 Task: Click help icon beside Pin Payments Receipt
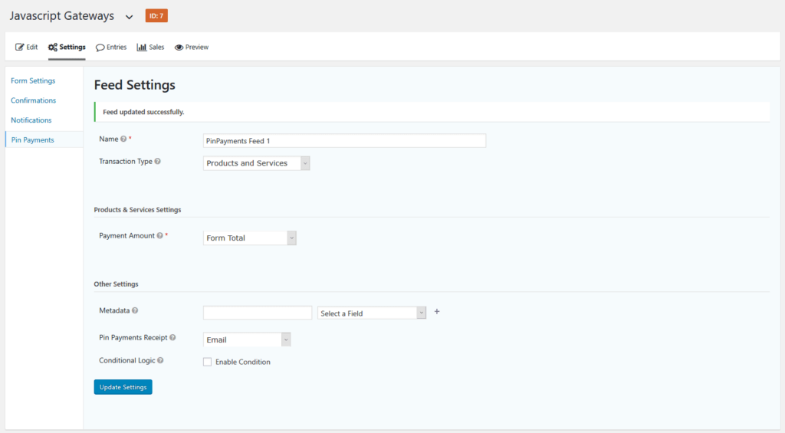[172, 337]
